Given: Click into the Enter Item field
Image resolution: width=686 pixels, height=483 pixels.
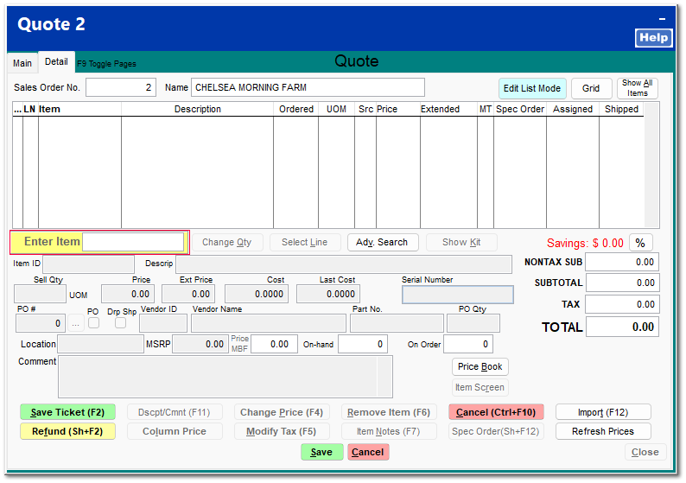Looking at the screenshot, I should click(133, 242).
